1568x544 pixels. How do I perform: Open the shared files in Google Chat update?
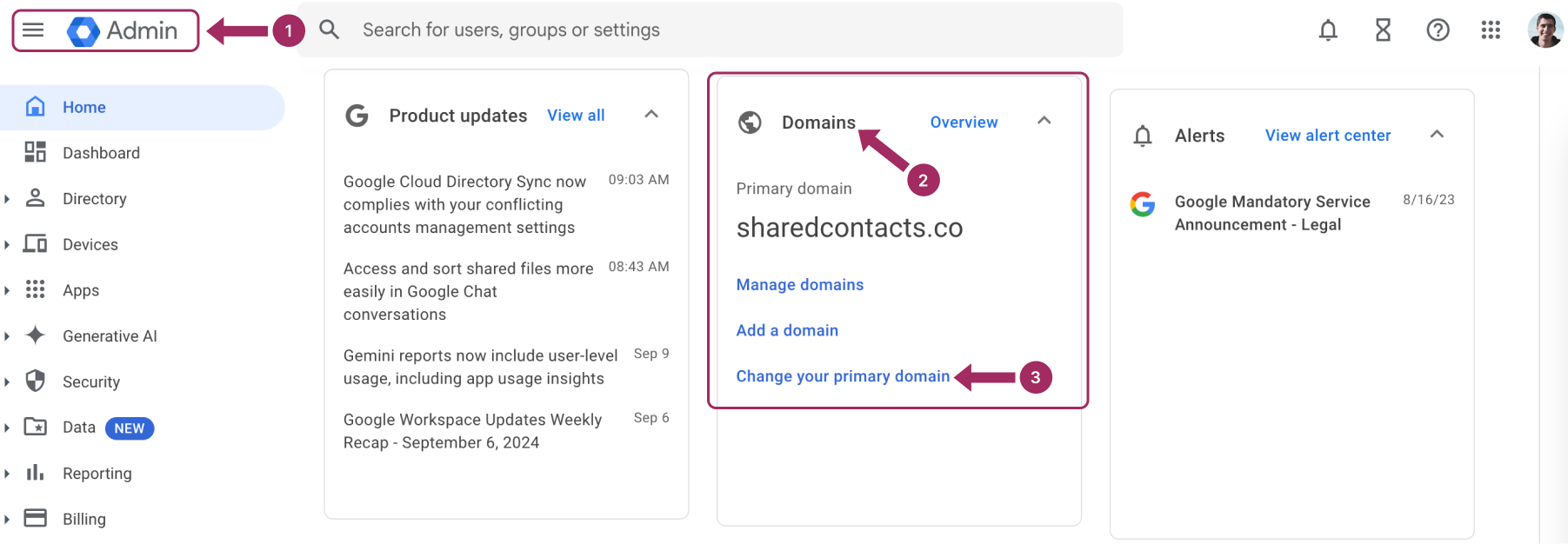point(506,291)
